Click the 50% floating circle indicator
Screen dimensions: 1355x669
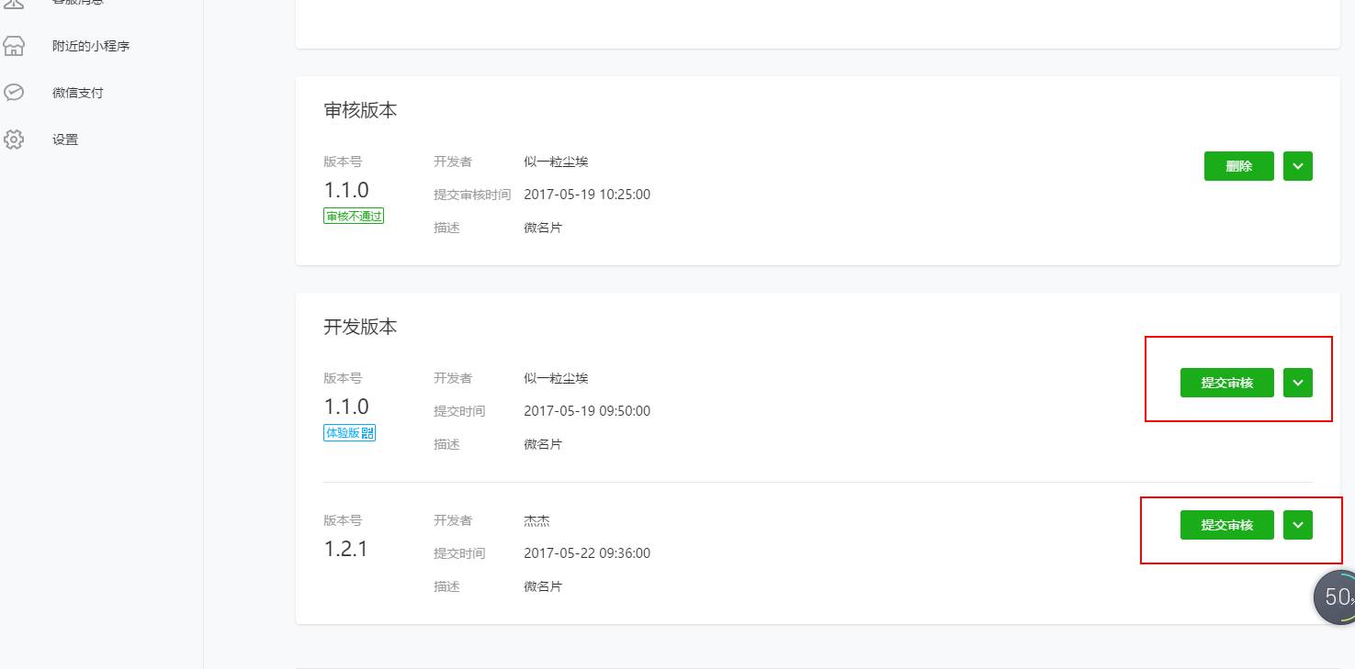tap(1337, 597)
